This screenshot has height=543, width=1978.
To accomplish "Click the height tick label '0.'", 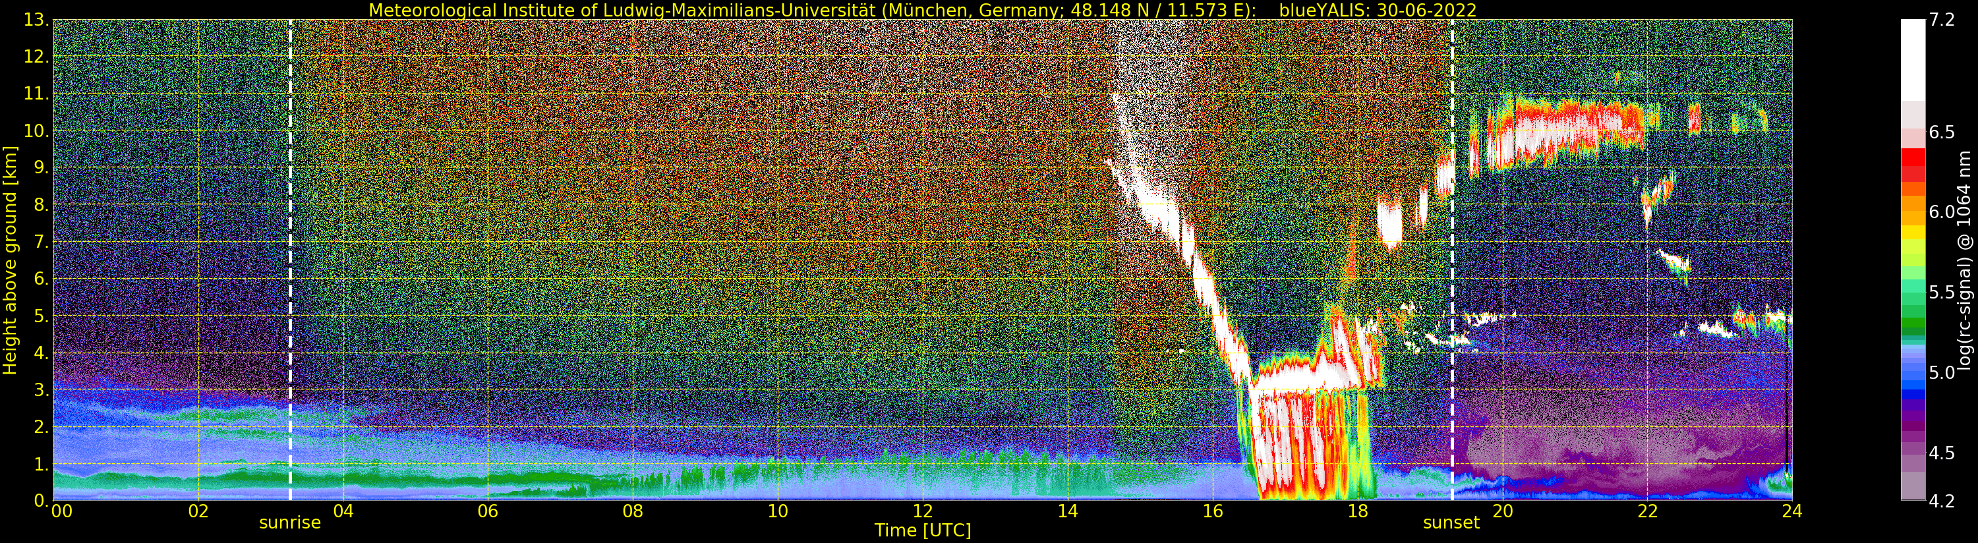I will point(42,501).
